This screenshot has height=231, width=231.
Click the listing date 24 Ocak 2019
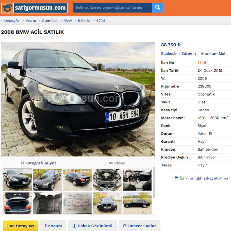pyautogui.click(x=210, y=70)
